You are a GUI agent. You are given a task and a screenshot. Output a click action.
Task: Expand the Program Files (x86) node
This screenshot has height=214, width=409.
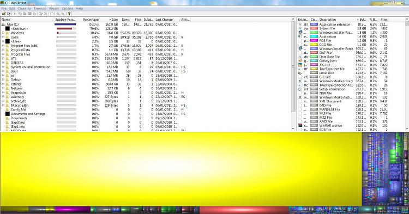[3, 46]
